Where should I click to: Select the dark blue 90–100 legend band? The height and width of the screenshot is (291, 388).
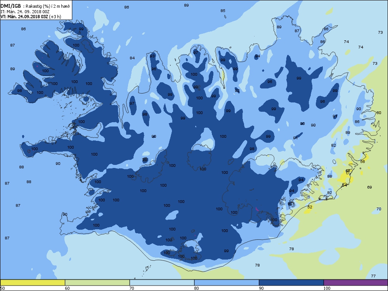point(291,282)
